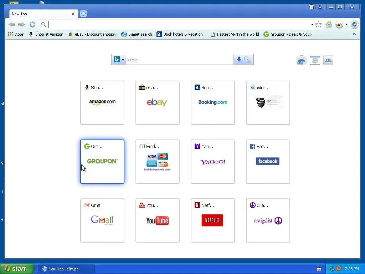Show more bookmarks with double chevron

[354, 34]
